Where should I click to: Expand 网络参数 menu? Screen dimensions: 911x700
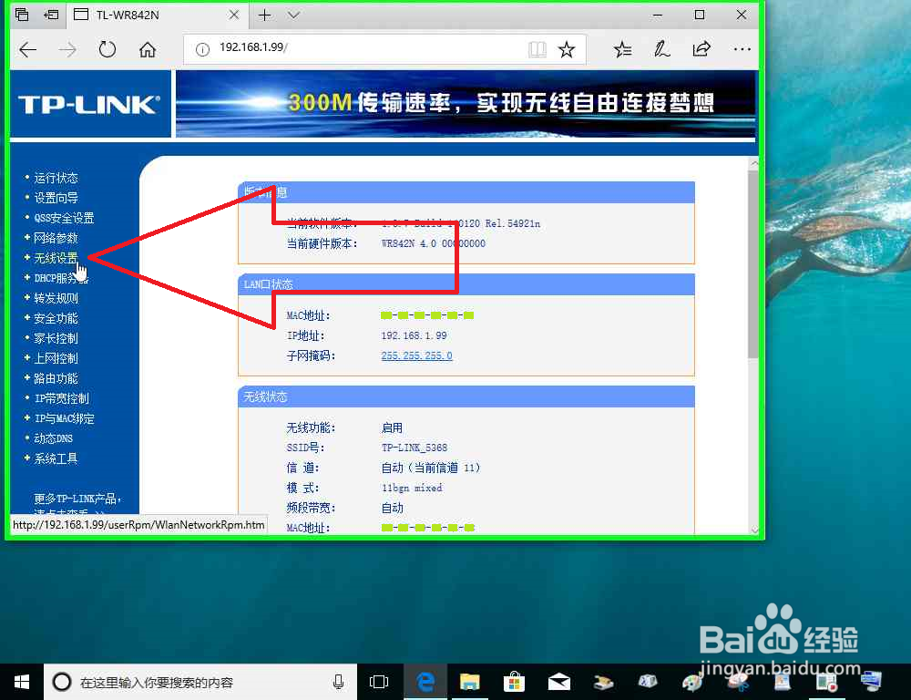point(56,238)
